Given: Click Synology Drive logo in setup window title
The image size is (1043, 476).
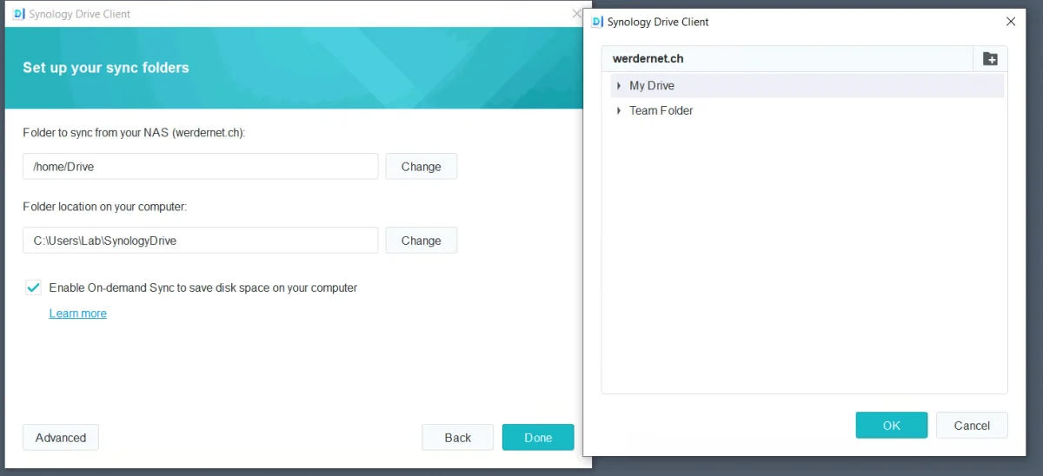Looking at the screenshot, I should tap(19, 14).
